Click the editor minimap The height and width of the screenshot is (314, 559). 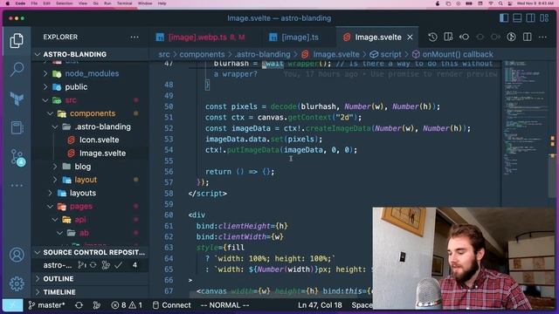pos(525,118)
